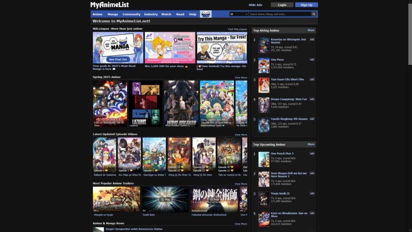
Task: Open Kanchigai no Atelier episode thumbnail
Action: (154, 155)
